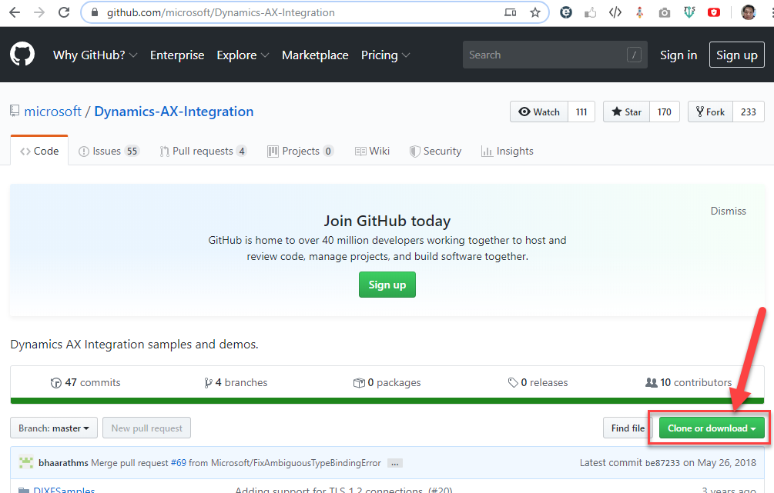Open the Marketplace nav link
Viewport: 774px width, 493px height.
315,55
